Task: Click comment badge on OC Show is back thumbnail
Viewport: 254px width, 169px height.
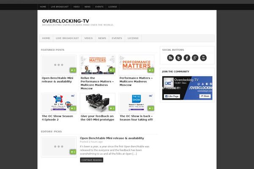Action: (x=151, y=108)
